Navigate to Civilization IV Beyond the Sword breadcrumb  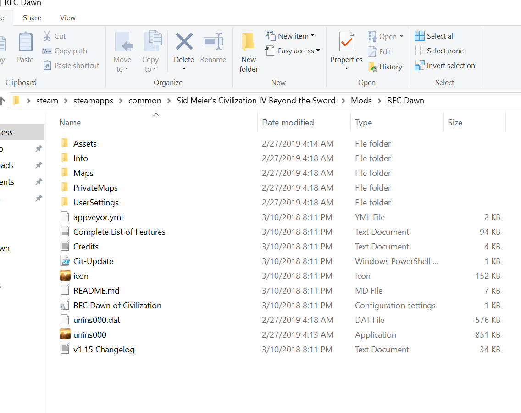(256, 101)
